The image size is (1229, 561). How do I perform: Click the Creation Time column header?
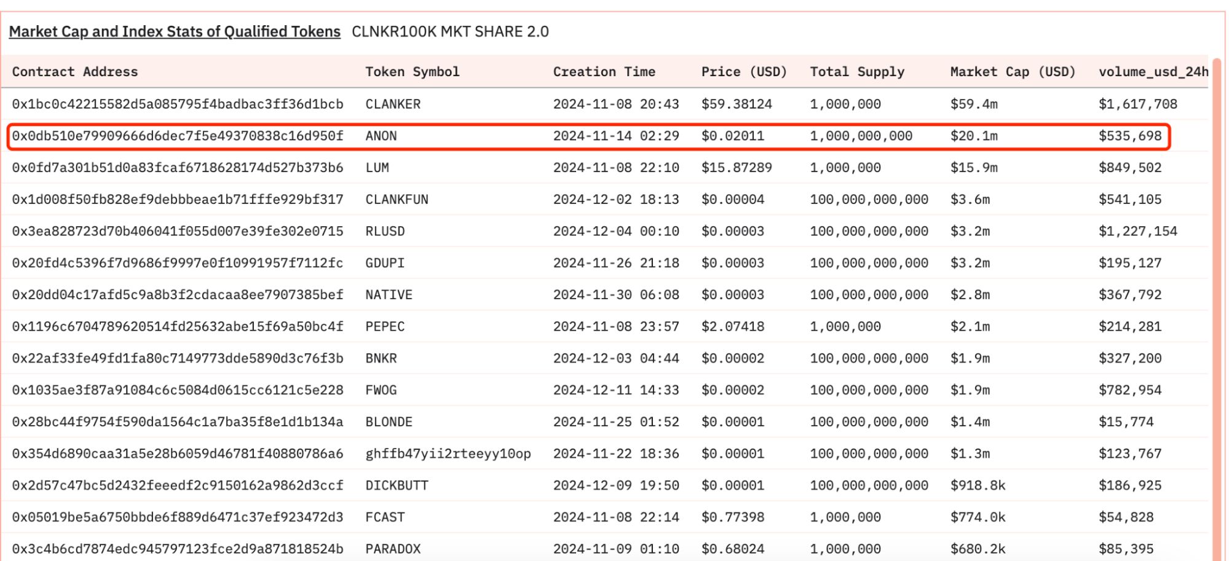(x=604, y=72)
